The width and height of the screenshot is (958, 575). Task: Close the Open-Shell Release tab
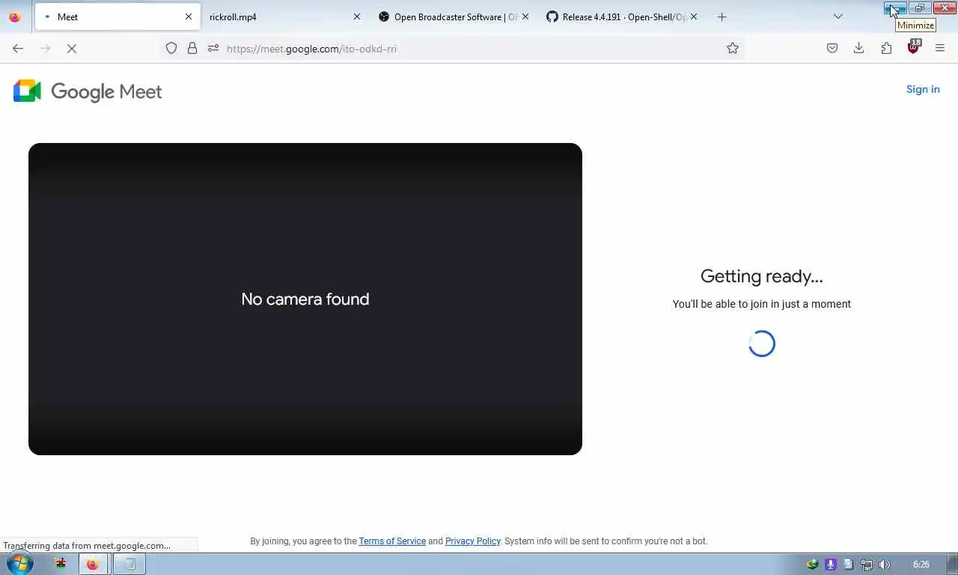(693, 16)
